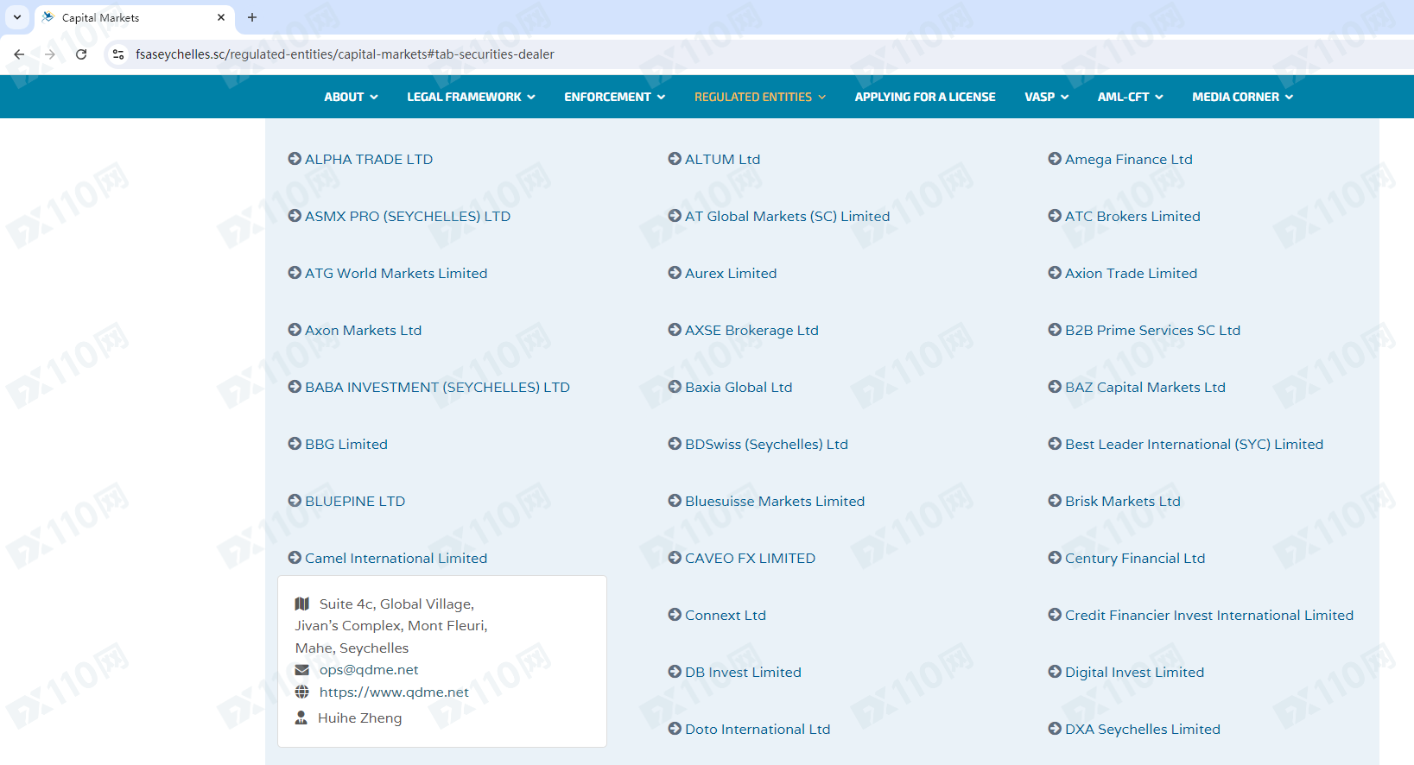Image resolution: width=1414 pixels, height=765 pixels.
Task: Click the envelope icon beside ops@qdme.net
Action: (x=302, y=670)
